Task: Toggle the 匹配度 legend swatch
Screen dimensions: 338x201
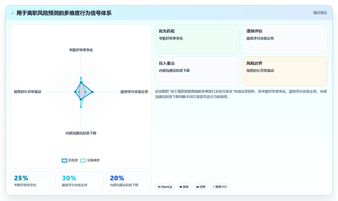Action: (64, 160)
